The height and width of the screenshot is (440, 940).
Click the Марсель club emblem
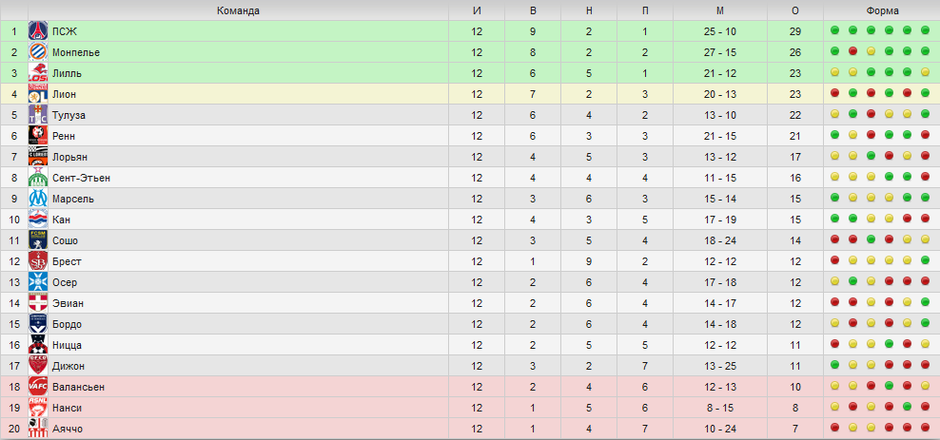pyautogui.click(x=38, y=199)
